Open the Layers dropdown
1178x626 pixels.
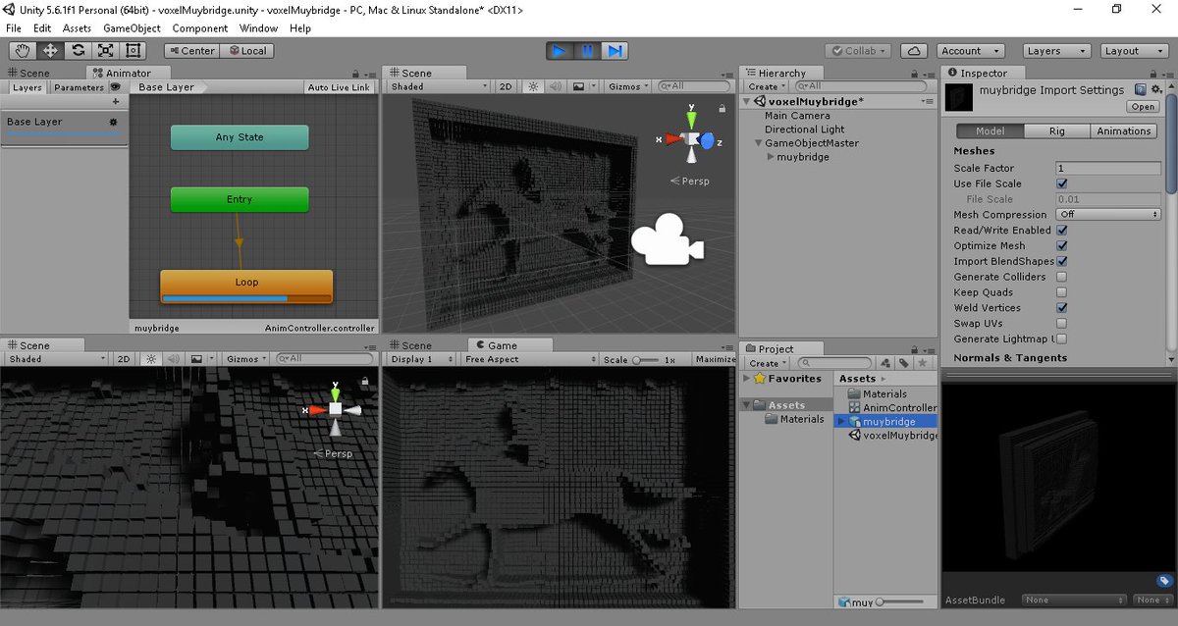pos(1056,51)
